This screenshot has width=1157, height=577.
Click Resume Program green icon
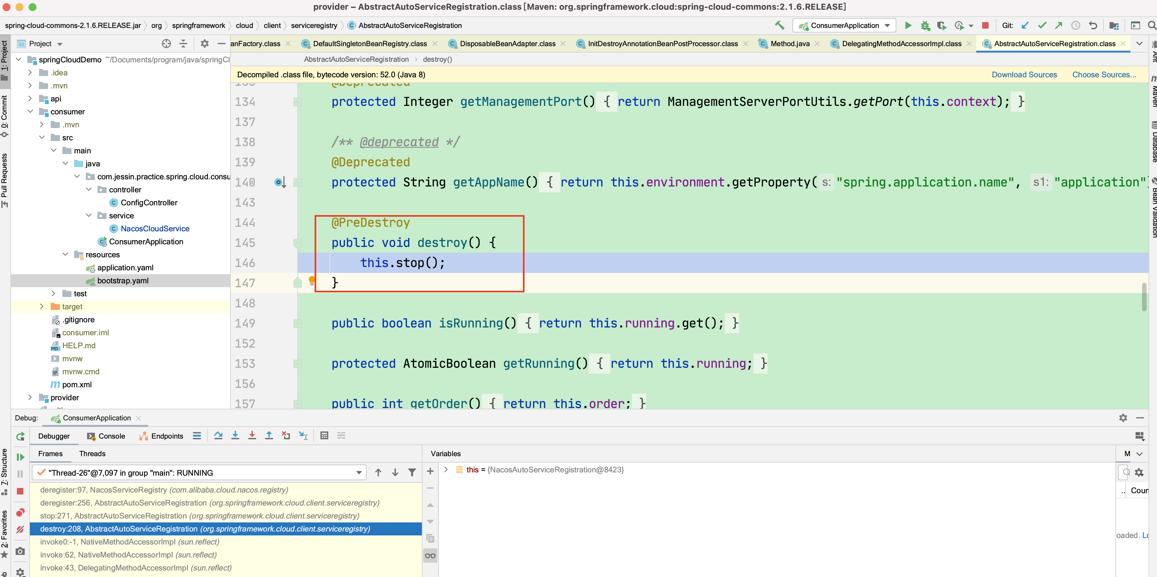click(20, 457)
